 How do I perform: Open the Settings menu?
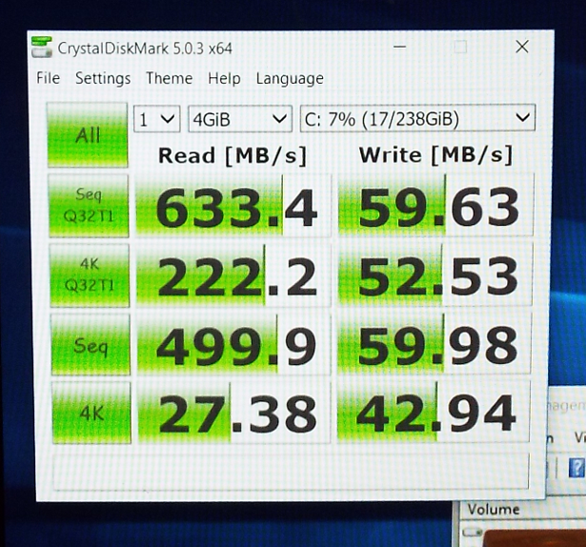coord(103,79)
